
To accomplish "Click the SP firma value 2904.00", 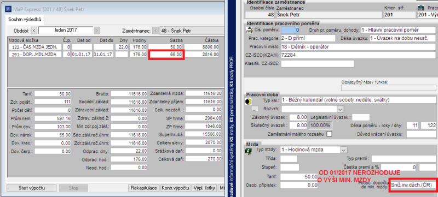I will tap(204, 118).
